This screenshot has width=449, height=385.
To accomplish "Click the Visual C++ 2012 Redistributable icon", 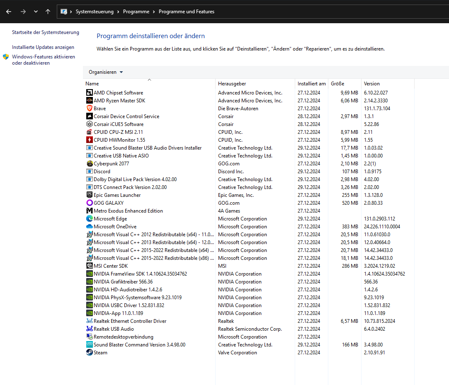I will point(89,235).
